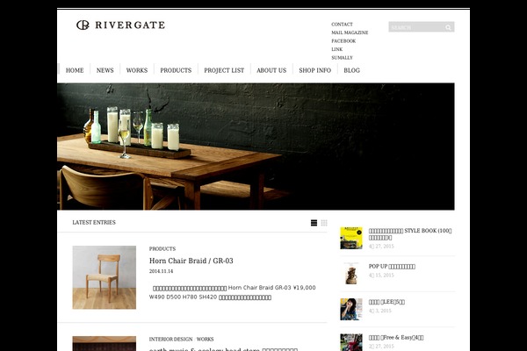Click the LATEST ENTRIES heading
This screenshot has height=351, width=527.
pos(94,222)
